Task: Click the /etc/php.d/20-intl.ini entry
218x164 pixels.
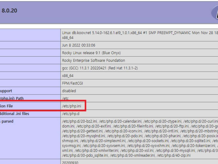Action: (161, 131)
